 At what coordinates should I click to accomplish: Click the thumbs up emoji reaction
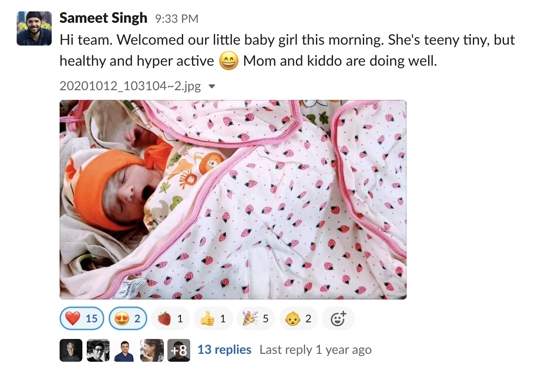click(213, 318)
